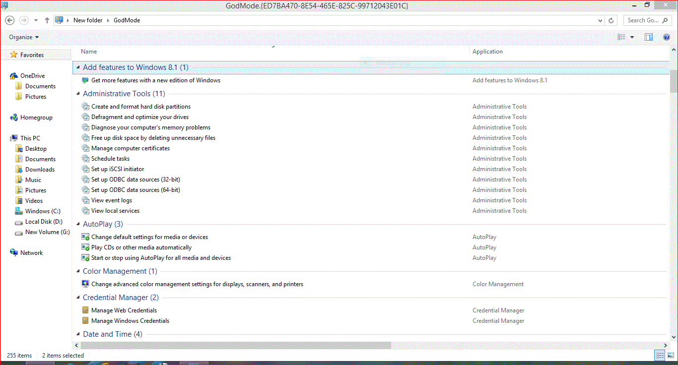The image size is (678, 365).
Task: Open the Organize menu
Action: 24,37
